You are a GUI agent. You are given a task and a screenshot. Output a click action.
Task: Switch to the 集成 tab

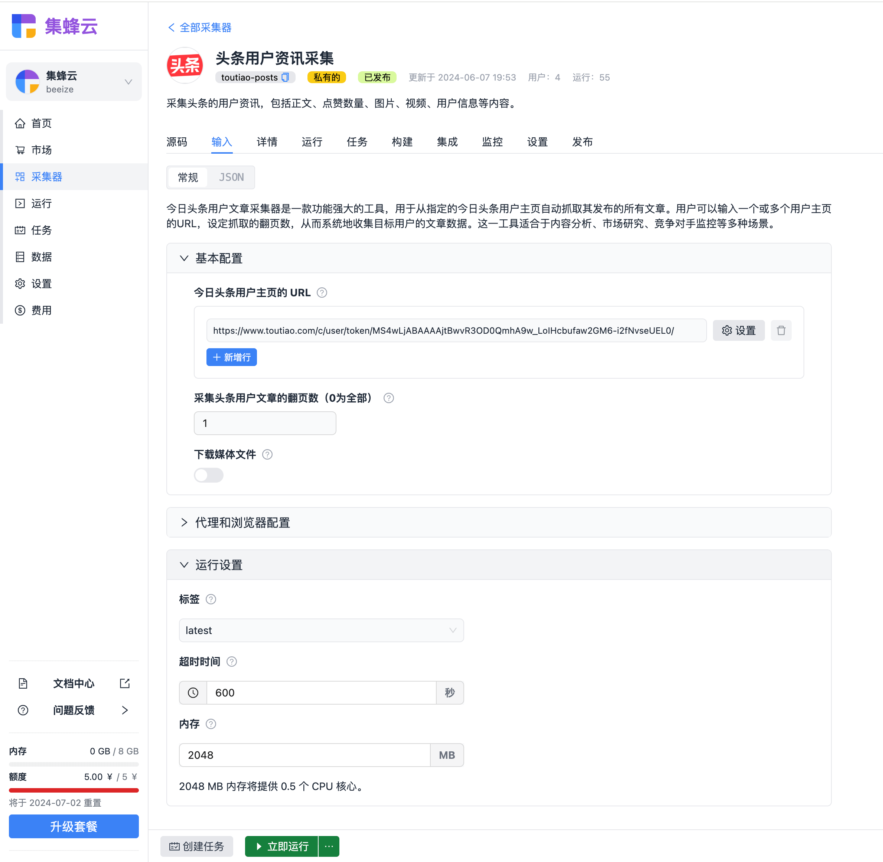(447, 142)
